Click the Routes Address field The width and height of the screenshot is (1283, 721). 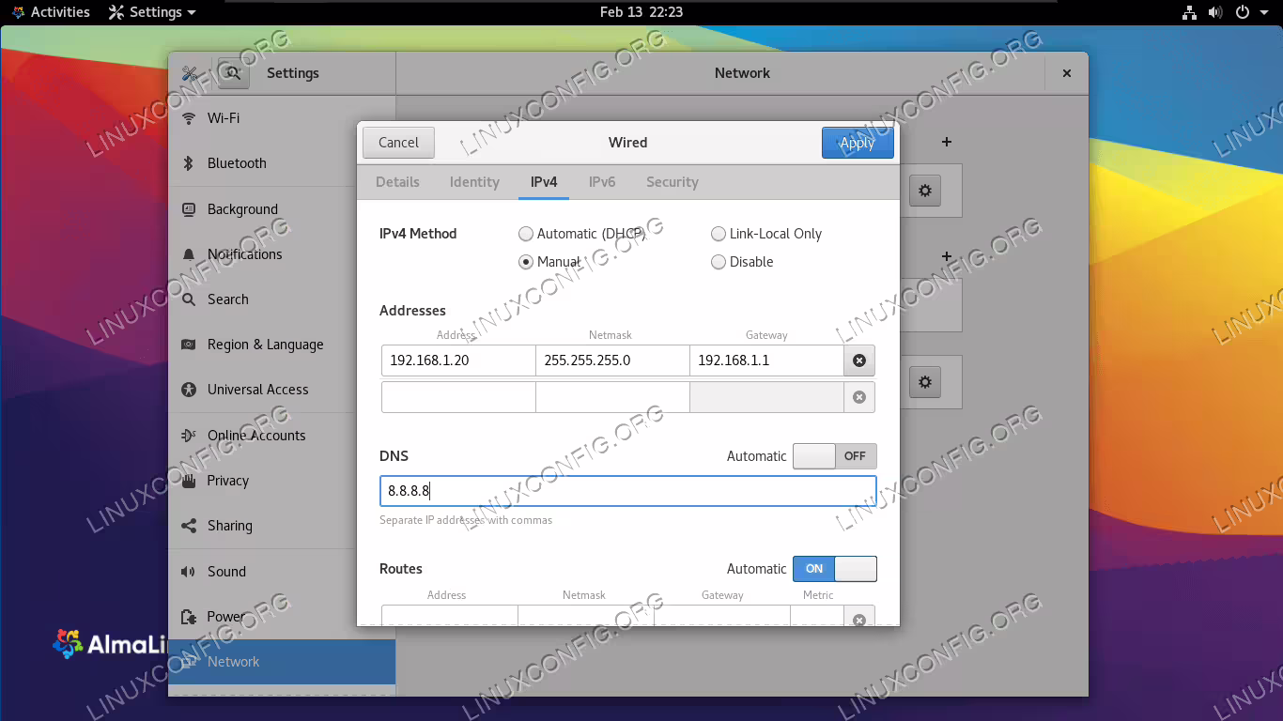click(450, 617)
